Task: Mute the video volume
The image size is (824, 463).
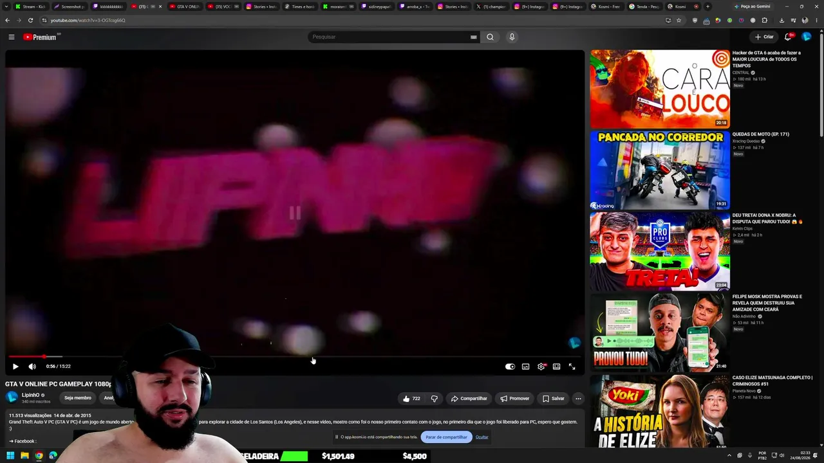Action: pyautogui.click(x=32, y=367)
